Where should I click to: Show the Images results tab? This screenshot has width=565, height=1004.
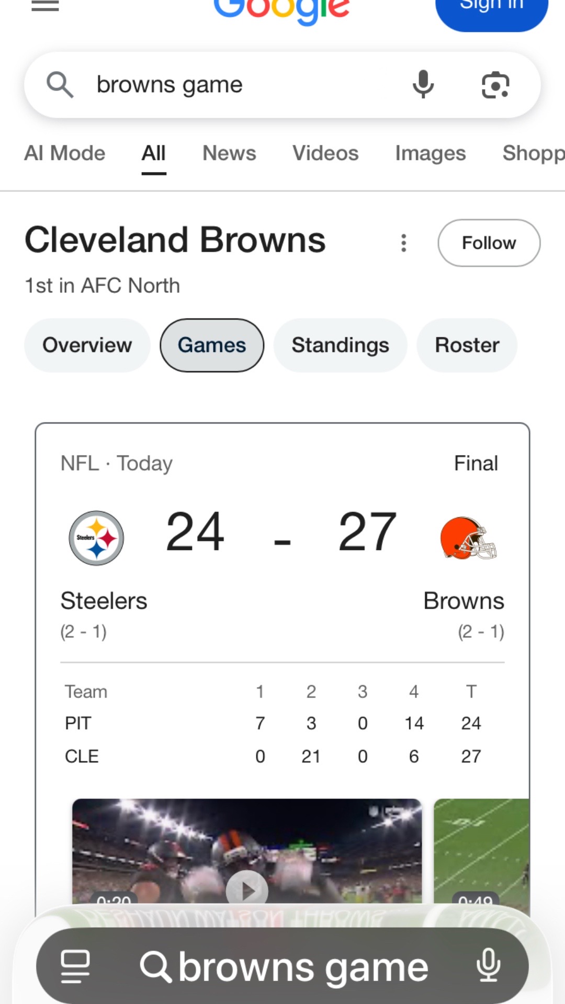[431, 153]
